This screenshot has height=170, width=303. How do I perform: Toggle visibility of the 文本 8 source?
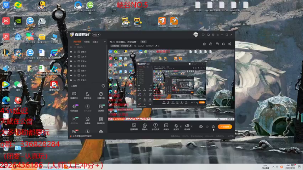point(71,56)
